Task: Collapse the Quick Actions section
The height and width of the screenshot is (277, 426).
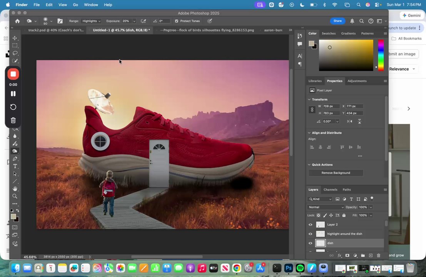Action: pyautogui.click(x=309, y=165)
